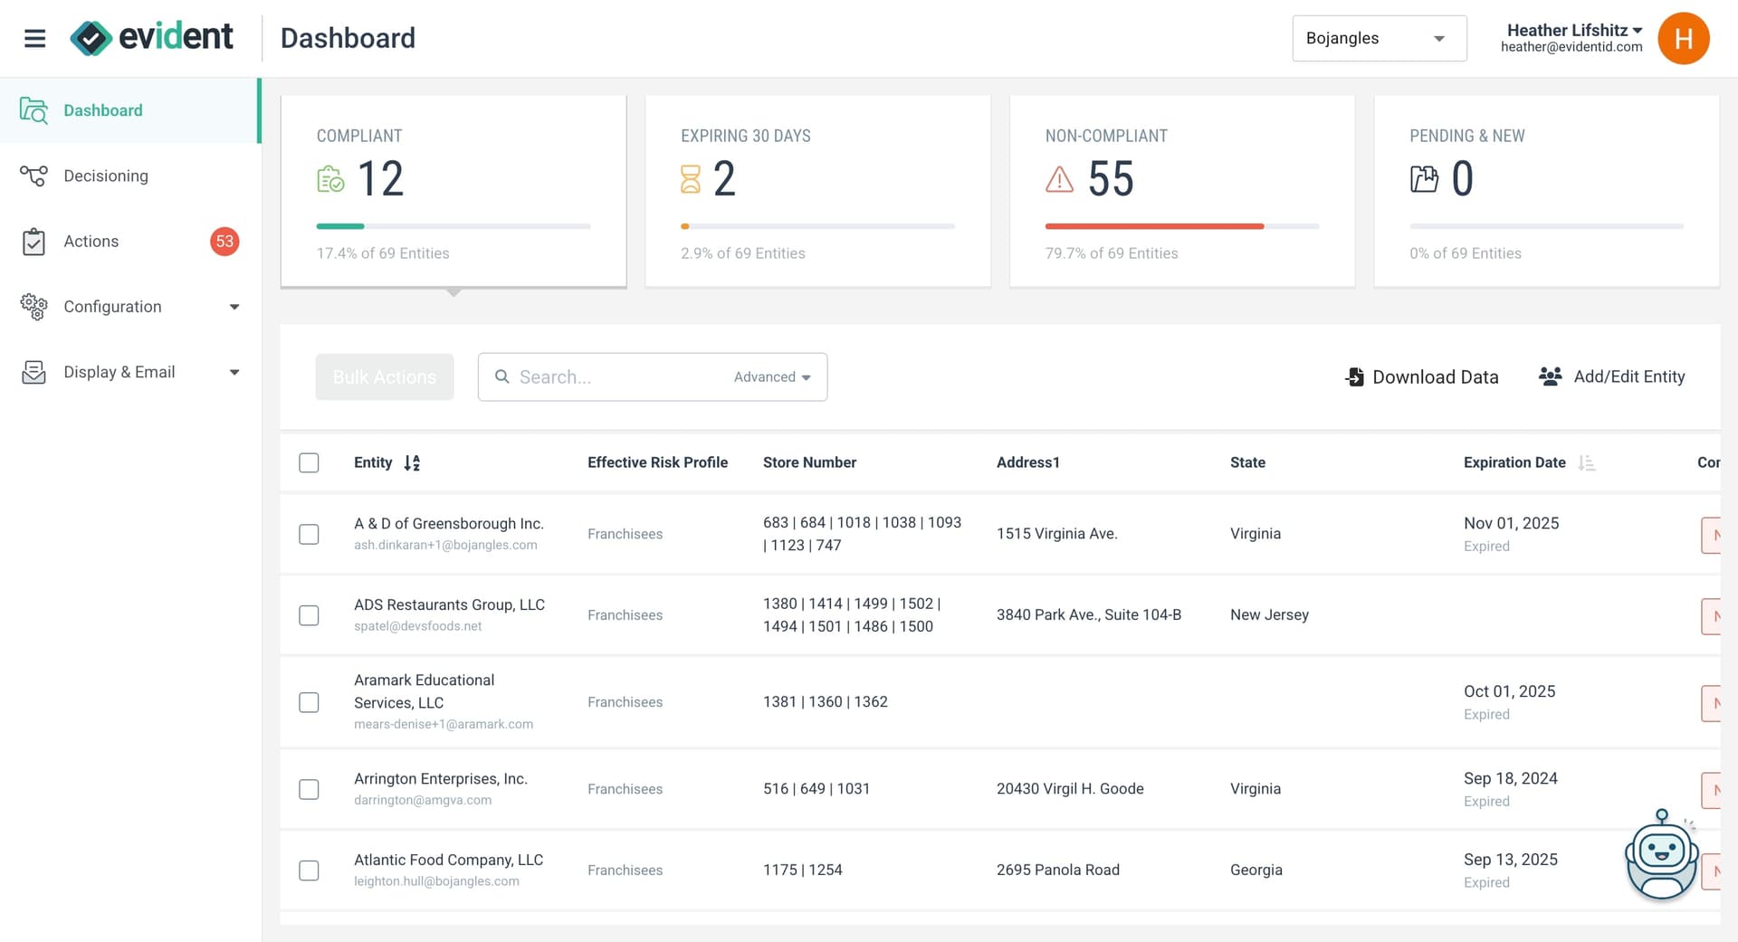The width and height of the screenshot is (1738, 942).
Task: Select the Expiring 30 Days card
Action: point(818,191)
